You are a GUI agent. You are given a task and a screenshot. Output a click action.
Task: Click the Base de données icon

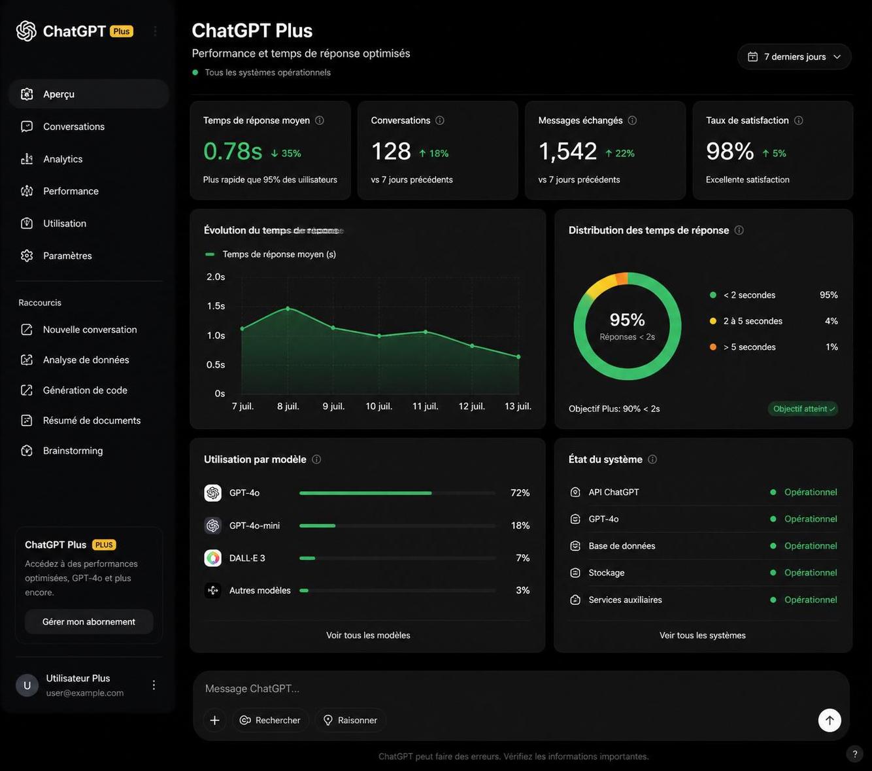click(575, 546)
